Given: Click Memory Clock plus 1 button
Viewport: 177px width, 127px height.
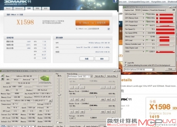Looking at the screenshot, I should point(113,99).
